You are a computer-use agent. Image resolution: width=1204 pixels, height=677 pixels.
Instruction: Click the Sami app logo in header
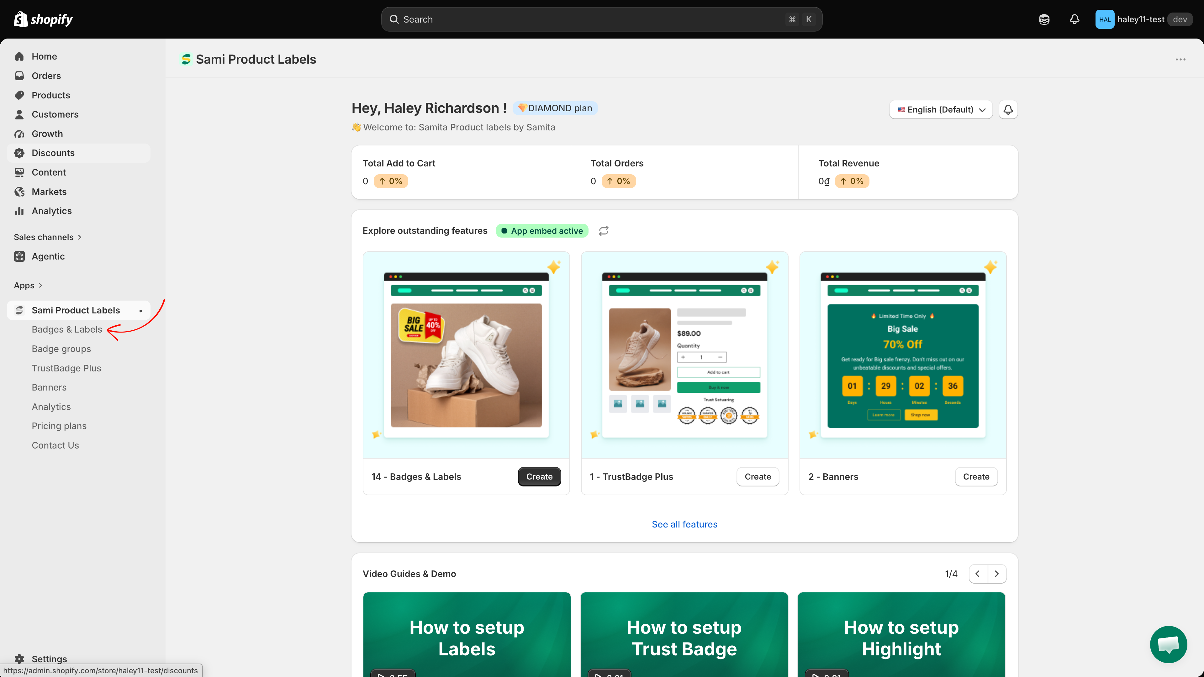pos(186,59)
